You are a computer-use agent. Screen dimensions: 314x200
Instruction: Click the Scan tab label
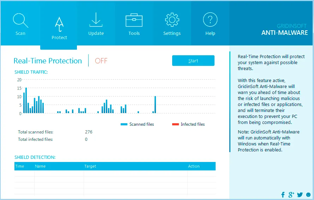20,33
